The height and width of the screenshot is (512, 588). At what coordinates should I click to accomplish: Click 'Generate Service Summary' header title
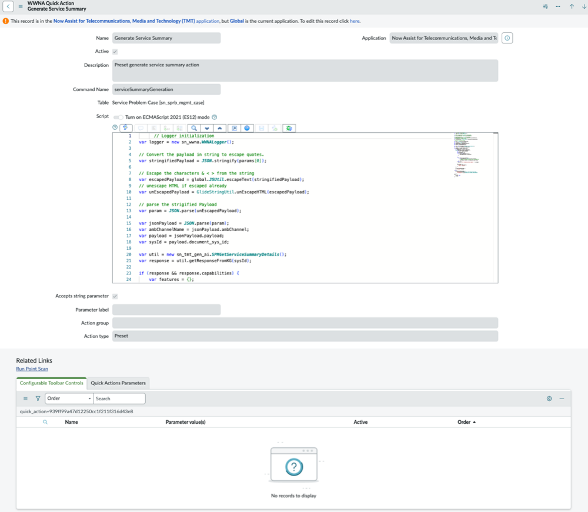click(x=56, y=9)
